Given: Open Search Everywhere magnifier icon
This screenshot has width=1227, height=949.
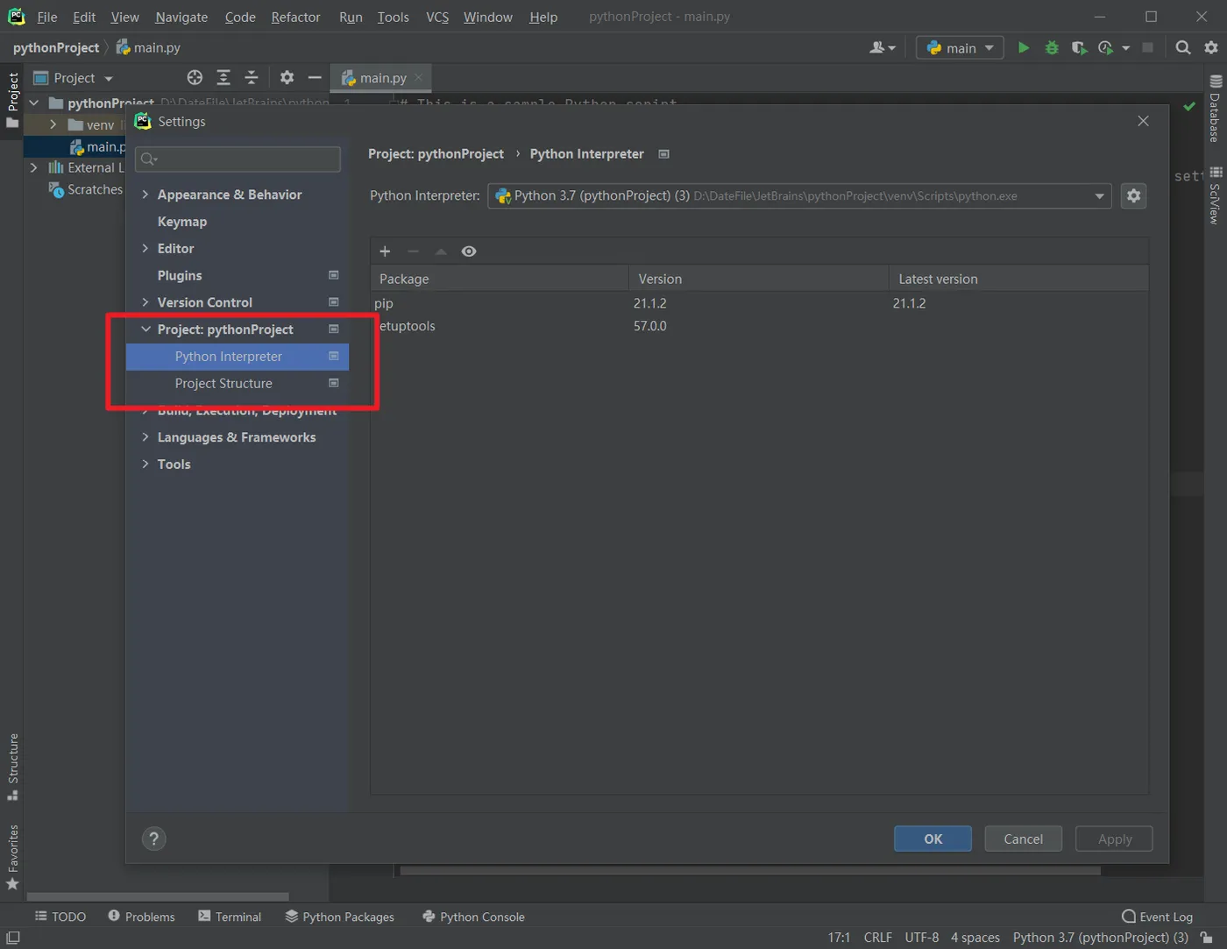Looking at the screenshot, I should [x=1183, y=47].
